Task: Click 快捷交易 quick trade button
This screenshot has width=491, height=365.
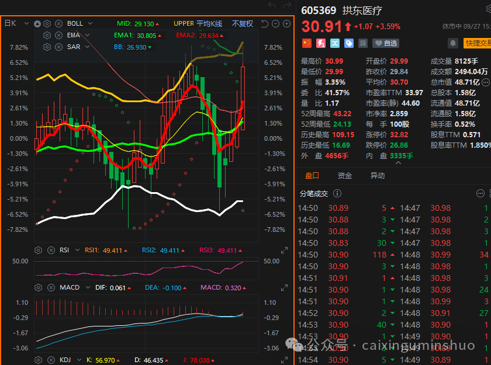Action: (x=477, y=43)
